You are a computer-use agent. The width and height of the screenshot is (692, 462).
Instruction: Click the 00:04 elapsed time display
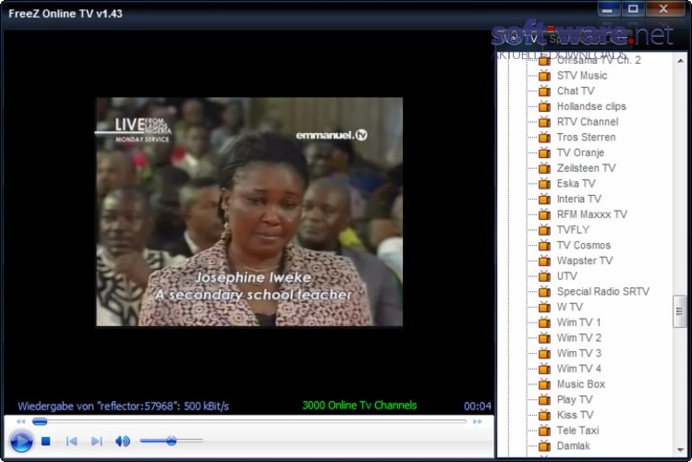[x=477, y=406]
